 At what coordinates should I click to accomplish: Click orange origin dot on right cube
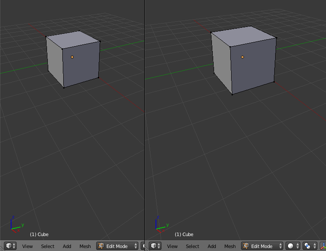click(x=242, y=57)
